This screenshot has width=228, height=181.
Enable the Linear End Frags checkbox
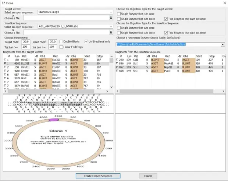point(61,47)
